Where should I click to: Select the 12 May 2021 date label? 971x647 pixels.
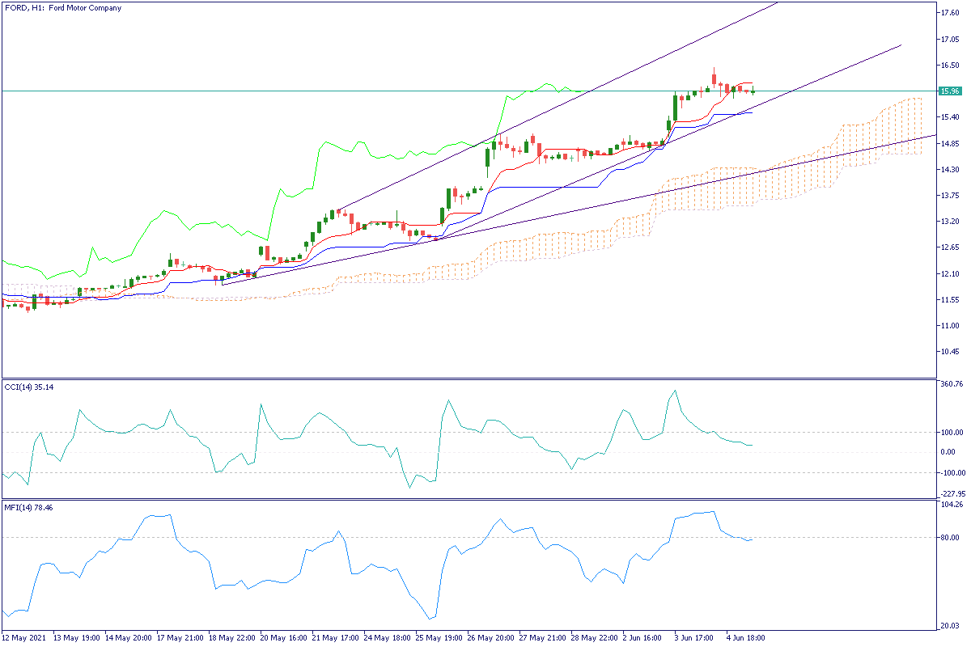23,637
